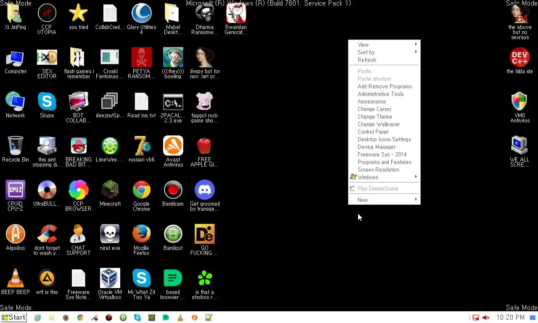The image size is (538, 323).
Task: Select the UltraBULL disc icon
Action: (47, 193)
